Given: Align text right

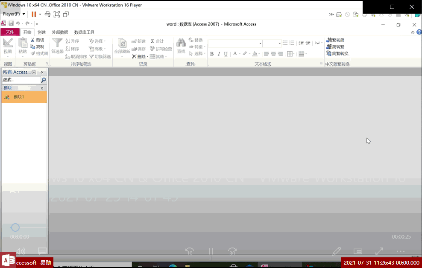Looking at the screenshot, I should [x=280, y=54].
